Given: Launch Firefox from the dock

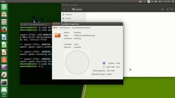Looking at the screenshot, I should coord(4,30).
